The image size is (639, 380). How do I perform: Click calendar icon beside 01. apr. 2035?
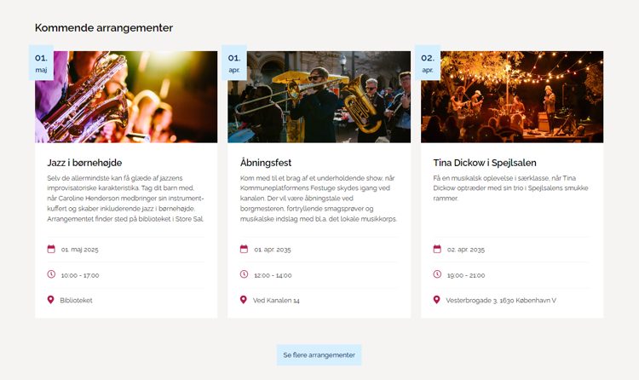pyautogui.click(x=245, y=250)
